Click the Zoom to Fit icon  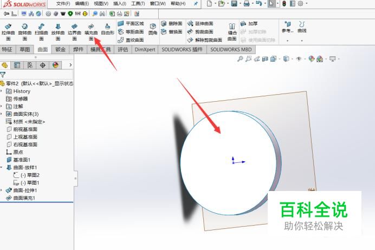[240, 59]
